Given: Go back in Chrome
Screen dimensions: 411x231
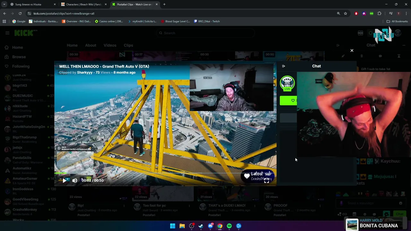Looking at the screenshot, I should coord(4,13).
